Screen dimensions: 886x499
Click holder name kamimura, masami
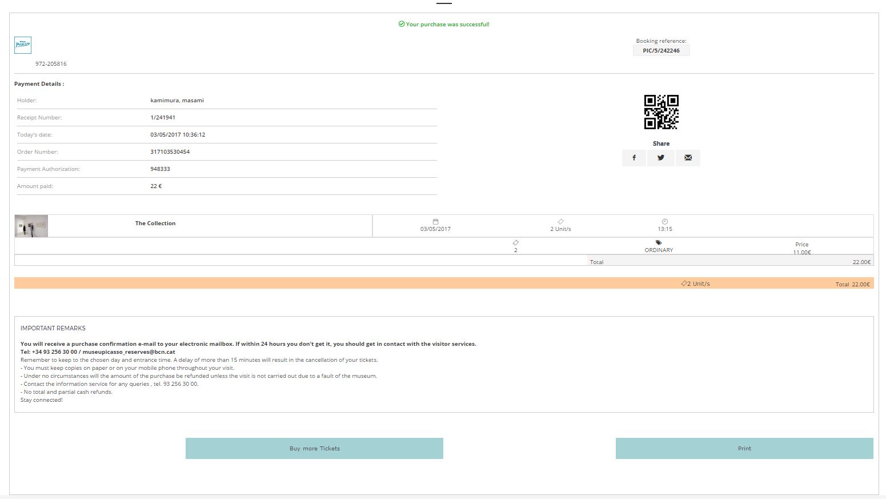click(177, 101)
